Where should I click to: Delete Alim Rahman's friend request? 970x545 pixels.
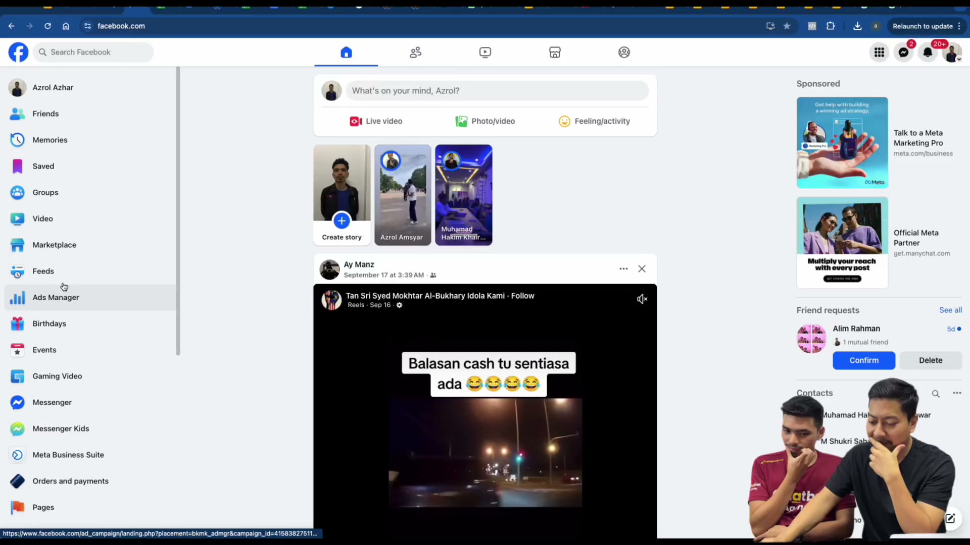click(x=931, y=360)
